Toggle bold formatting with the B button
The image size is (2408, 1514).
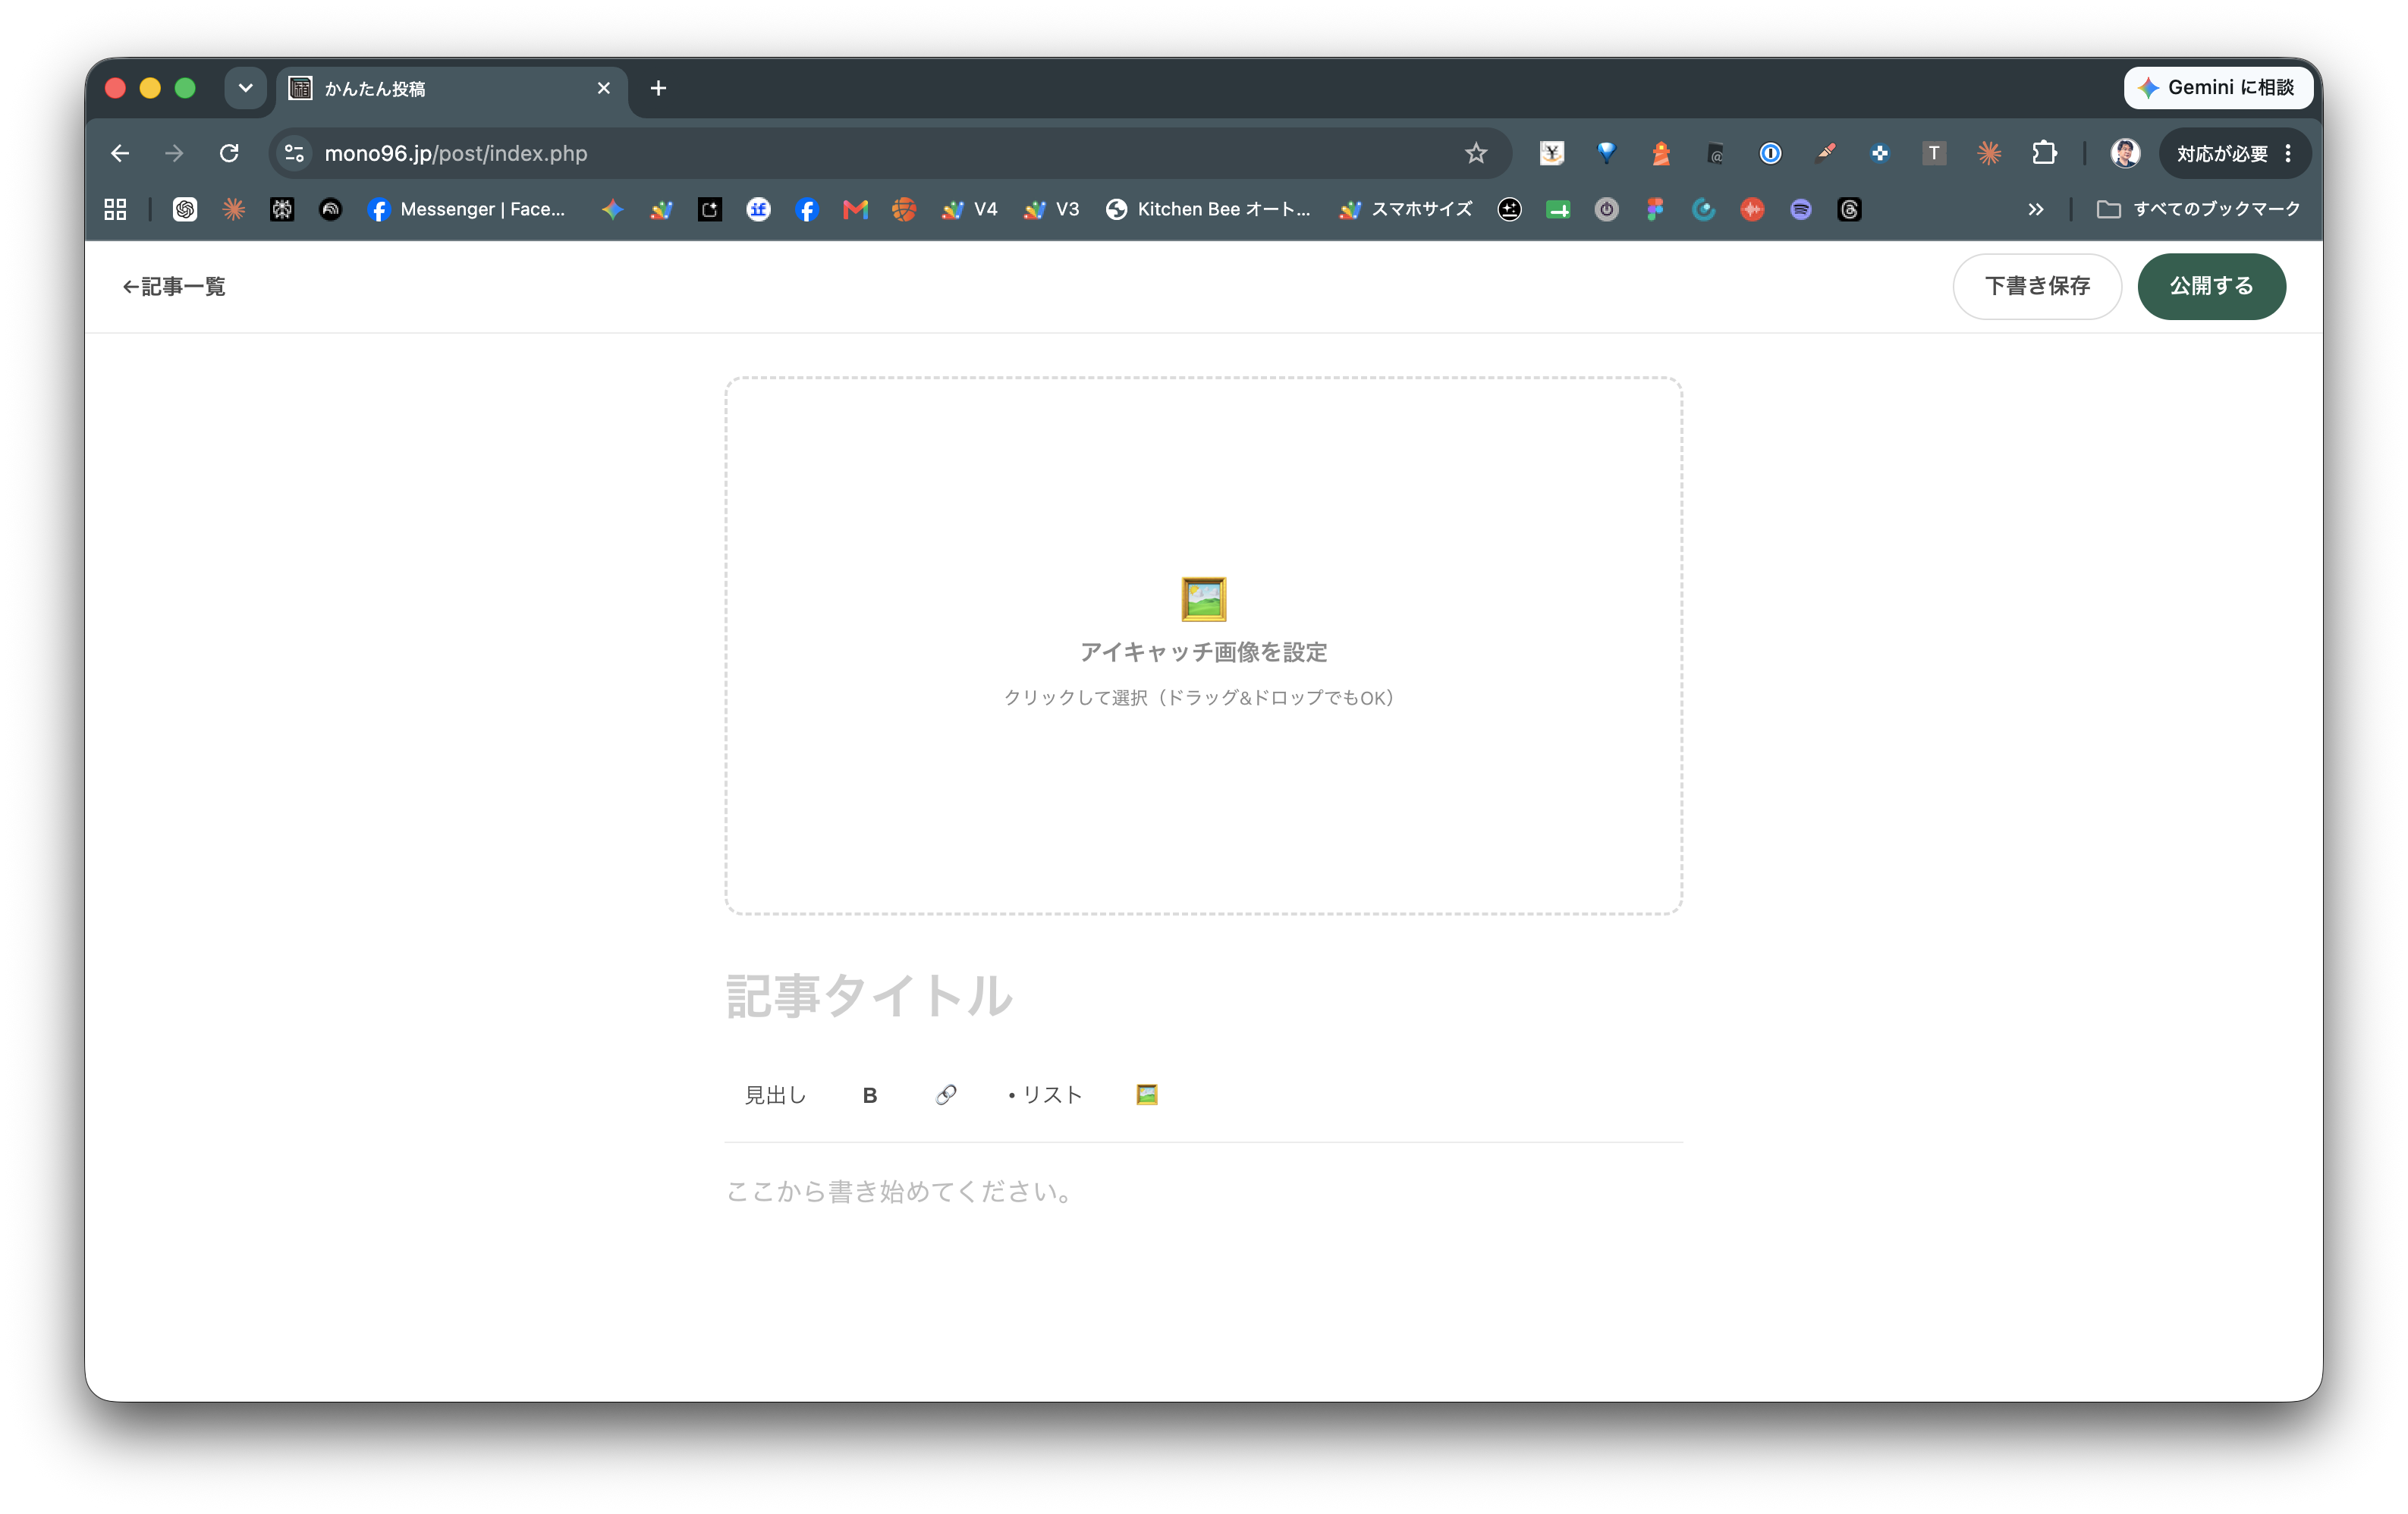[x=869, y=1095]
